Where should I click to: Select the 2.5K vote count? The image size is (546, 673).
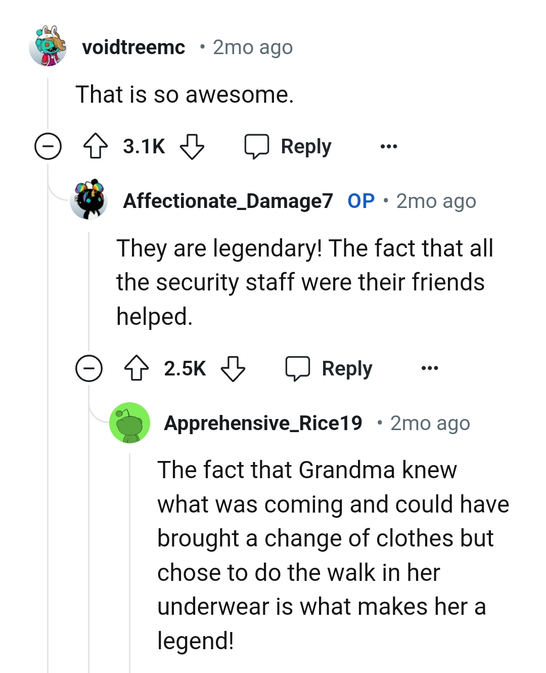(x=185, y=368)
